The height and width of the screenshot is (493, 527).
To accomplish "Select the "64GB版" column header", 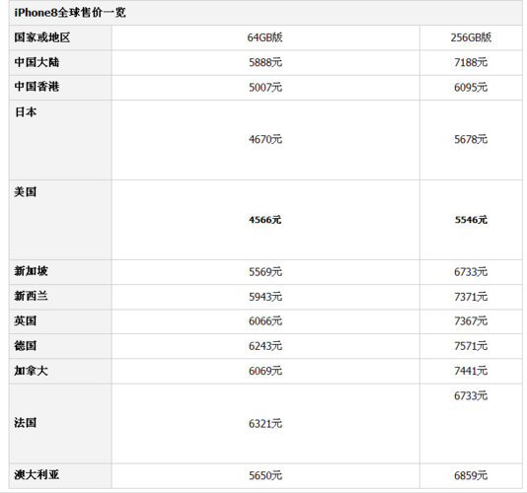I will (x=265, y=37).
